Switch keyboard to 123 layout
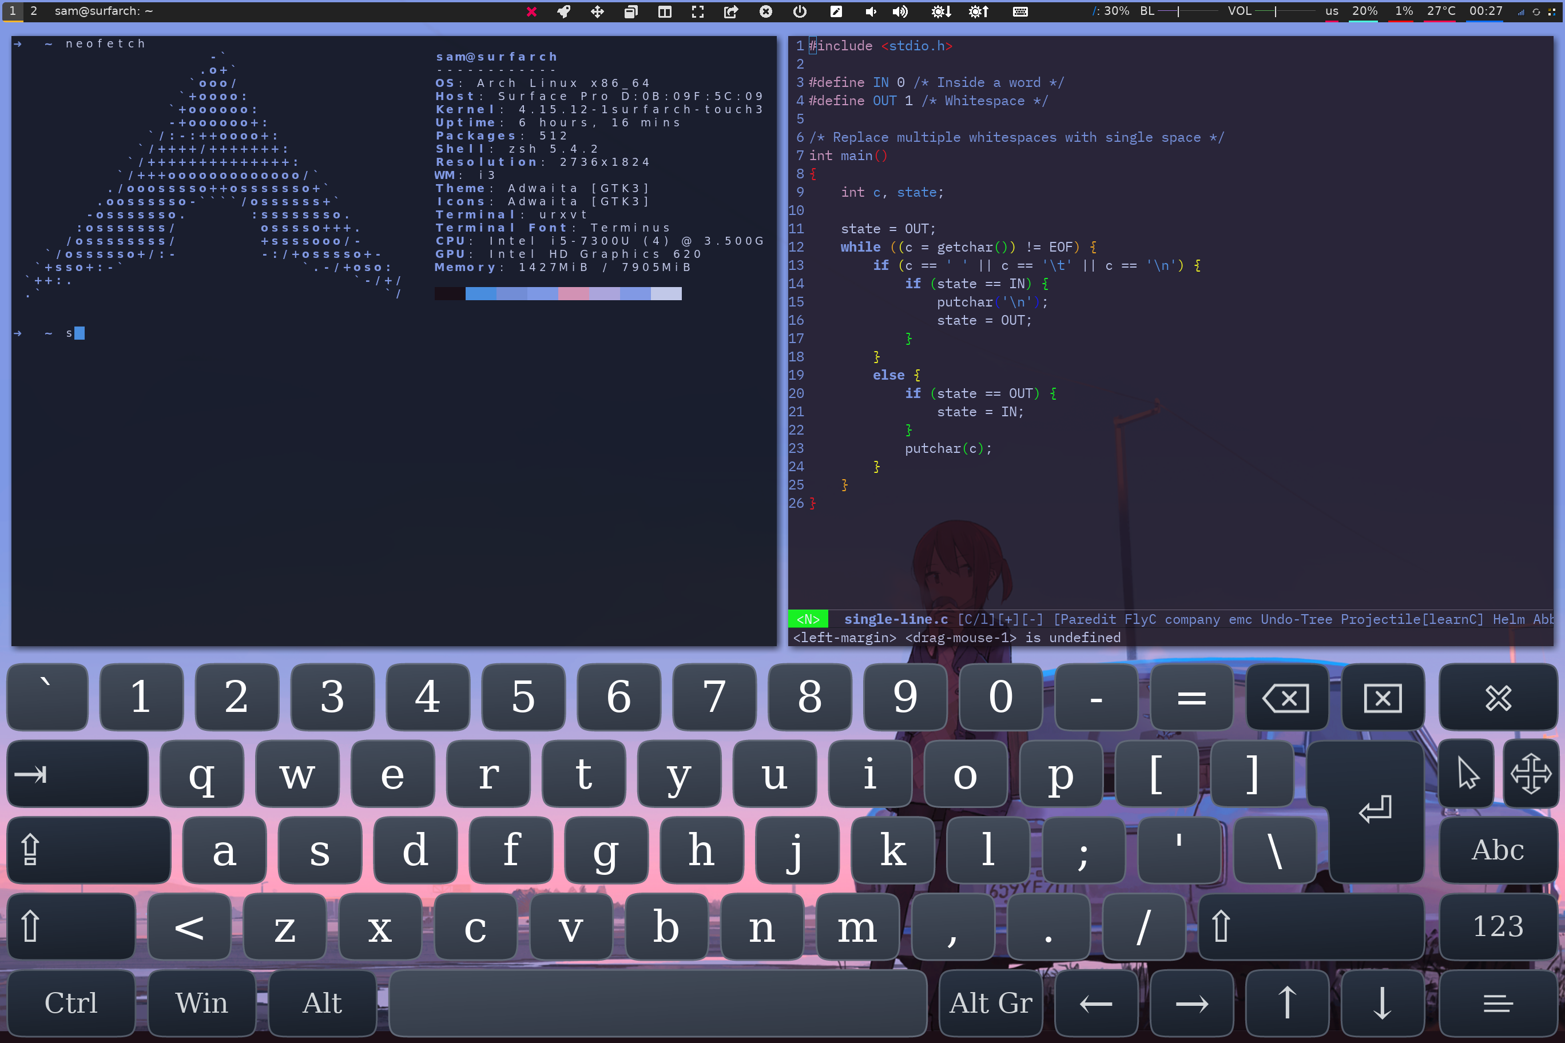This screenshot has width=1565, height=1043. click(x=1498, y=926)
